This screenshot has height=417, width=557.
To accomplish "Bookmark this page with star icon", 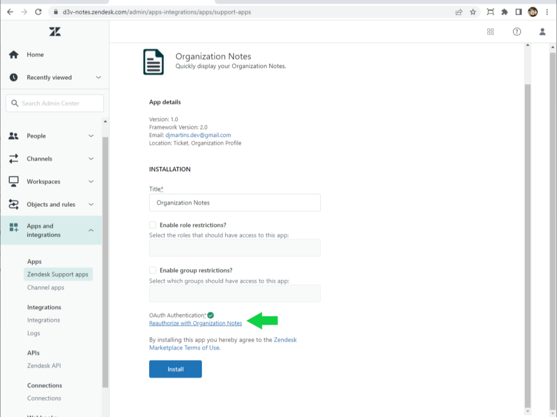I will click(473, 12).
